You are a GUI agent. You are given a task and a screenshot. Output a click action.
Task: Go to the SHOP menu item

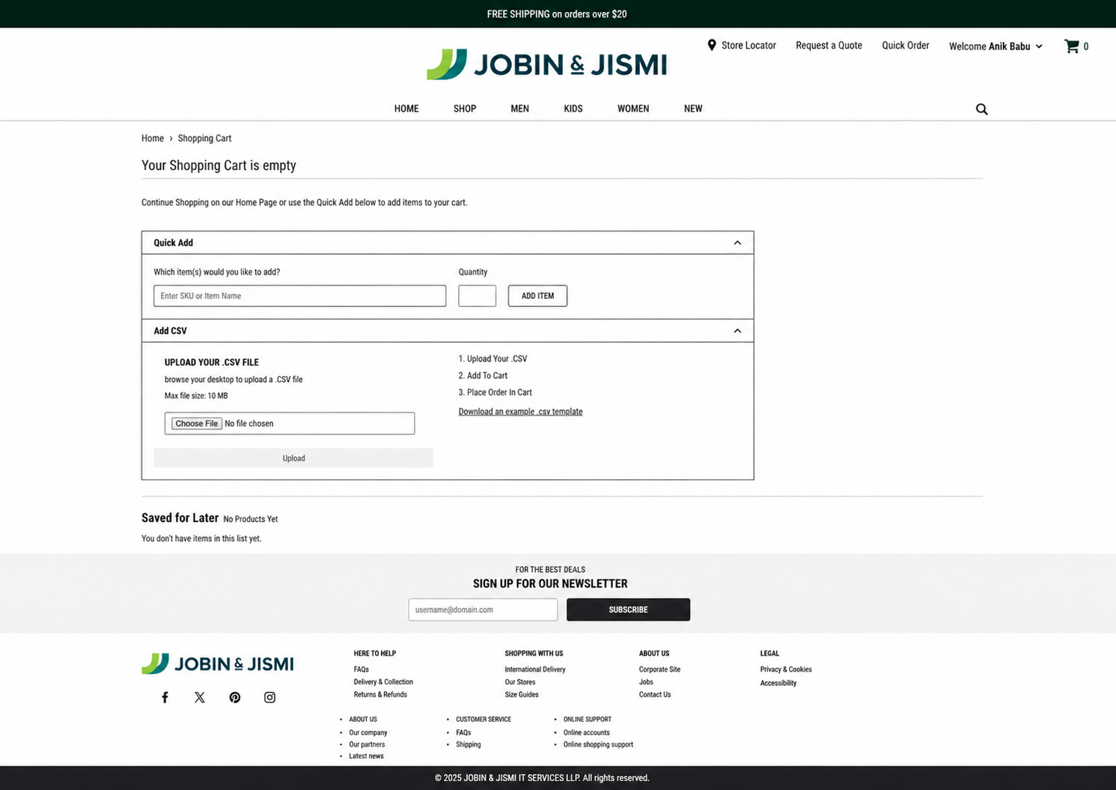(465, 109)
